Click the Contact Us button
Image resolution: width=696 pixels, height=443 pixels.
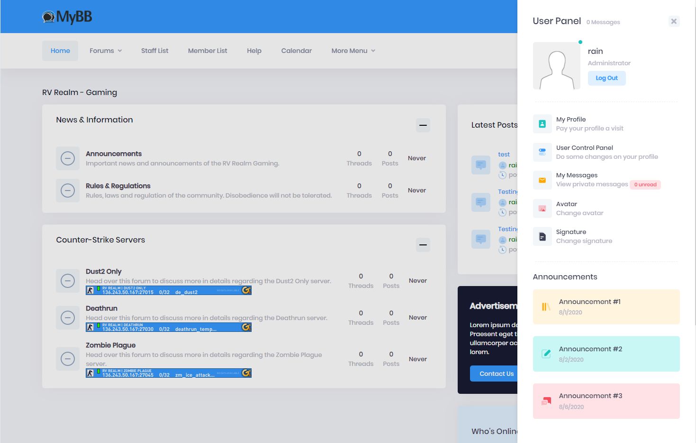494,374
